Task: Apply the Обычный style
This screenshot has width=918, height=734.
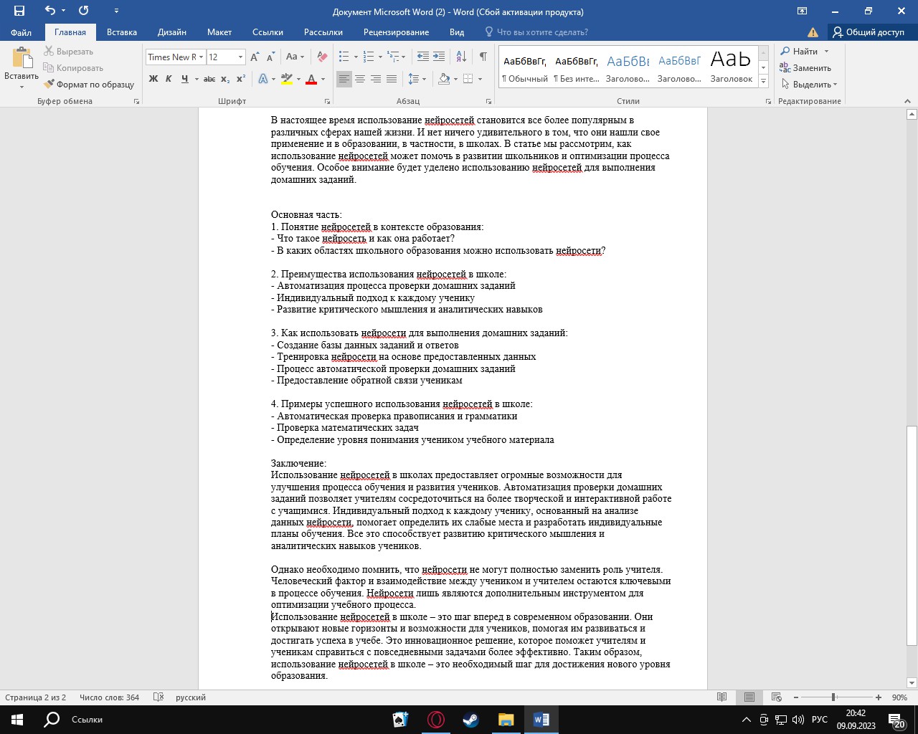Action: pos(524,67)
